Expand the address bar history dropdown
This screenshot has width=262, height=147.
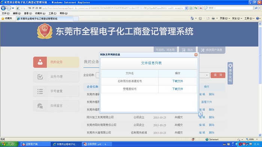coord(186,8)
